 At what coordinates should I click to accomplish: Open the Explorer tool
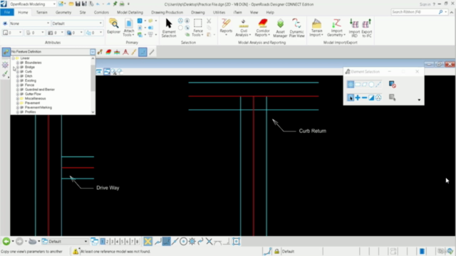[x=114, y=27]
